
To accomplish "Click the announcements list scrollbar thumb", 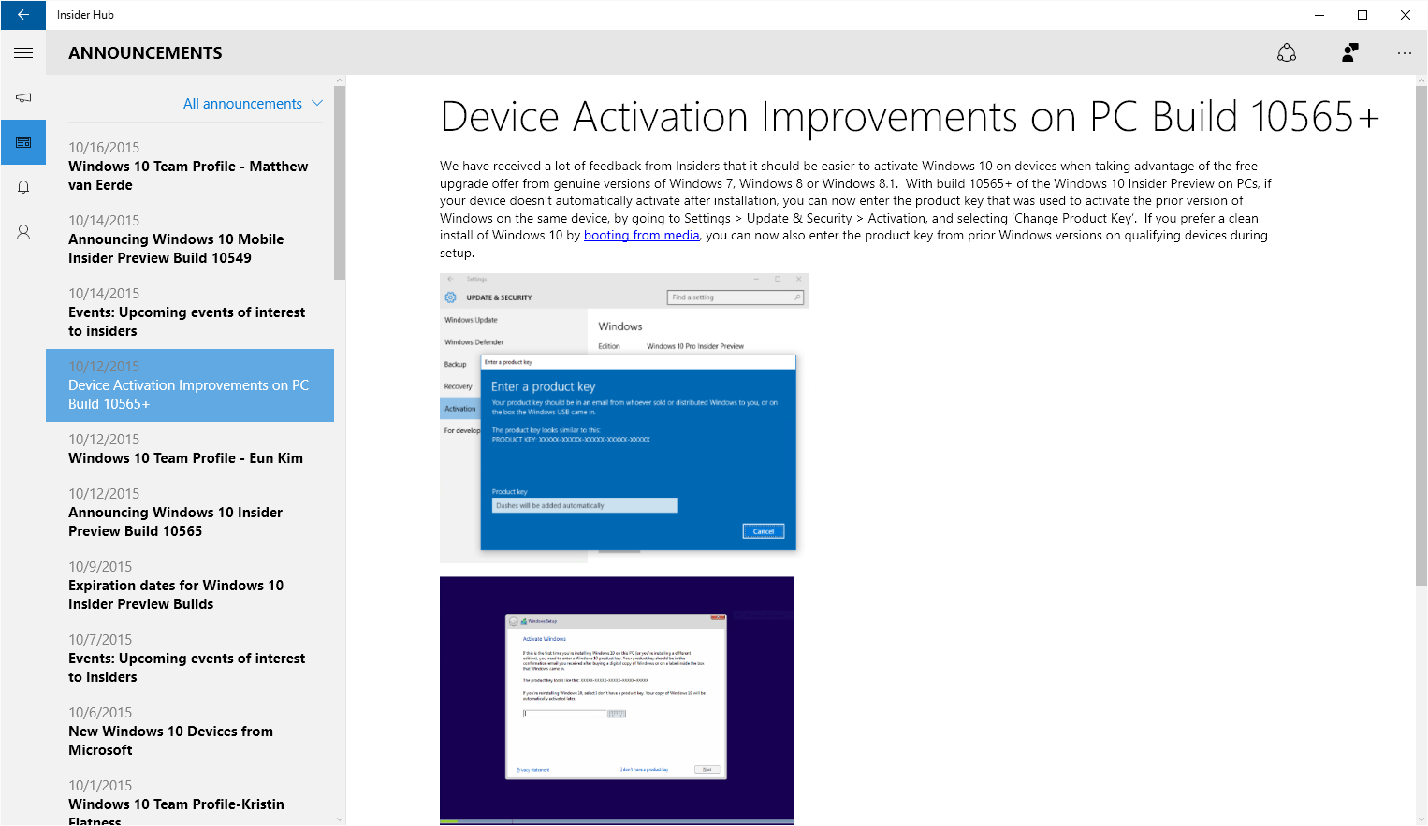I will click(x=340, y=183).
